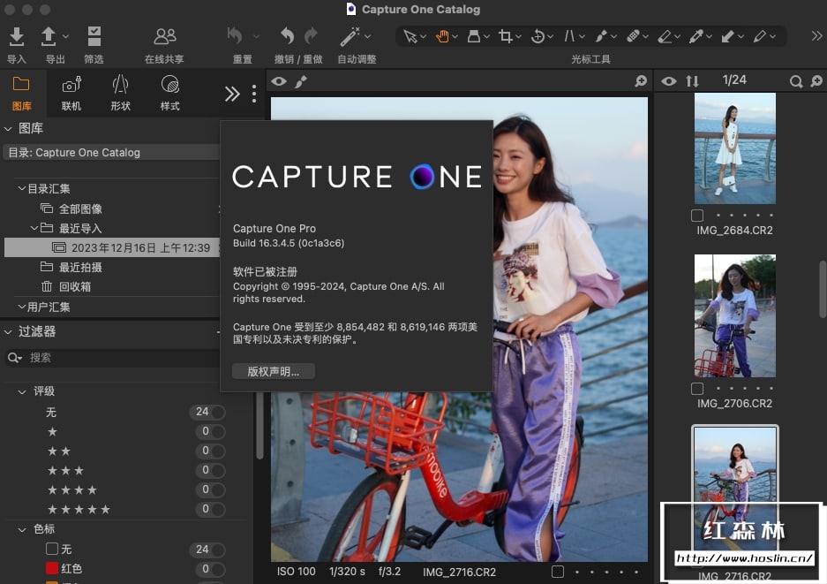Click the 版权声明... button in About dialog
This screenshot has height=584, width=827.
tap(274, 372)
